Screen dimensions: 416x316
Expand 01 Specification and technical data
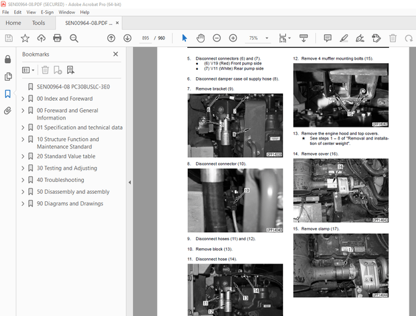tap(23, 127)
